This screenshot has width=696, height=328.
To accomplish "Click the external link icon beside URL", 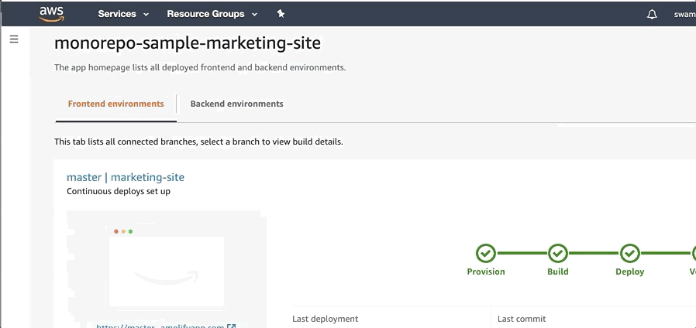I will (231, 326).
